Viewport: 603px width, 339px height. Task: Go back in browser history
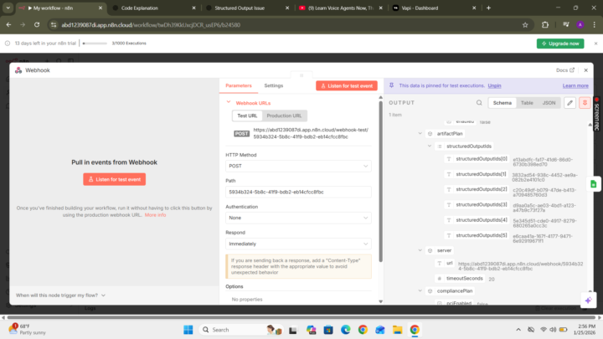[9, 24]
